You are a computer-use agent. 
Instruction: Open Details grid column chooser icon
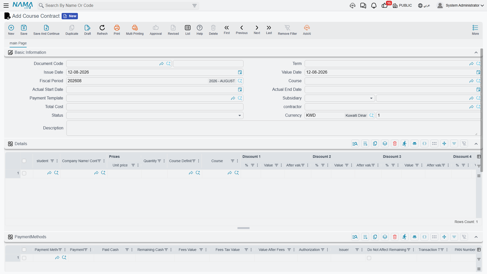(x=479, y=157)
